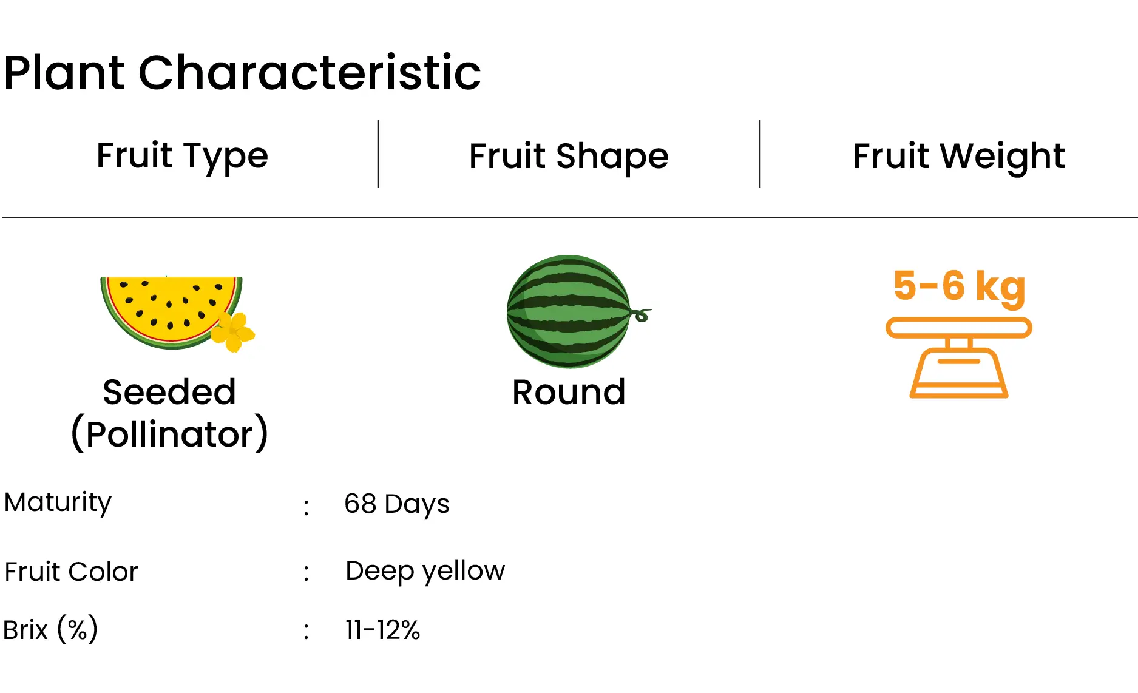Click the yellow watermelon slice icon
The image size is (1138, 693).
[177, 313]
